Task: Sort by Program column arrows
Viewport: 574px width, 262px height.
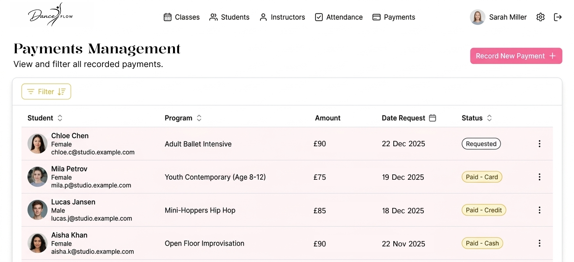Action: [199, 118]
